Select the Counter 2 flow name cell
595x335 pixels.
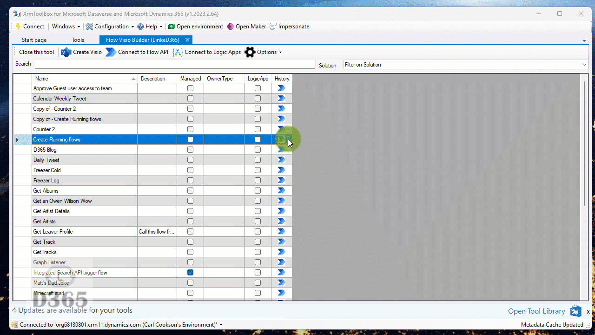[85, 129]
